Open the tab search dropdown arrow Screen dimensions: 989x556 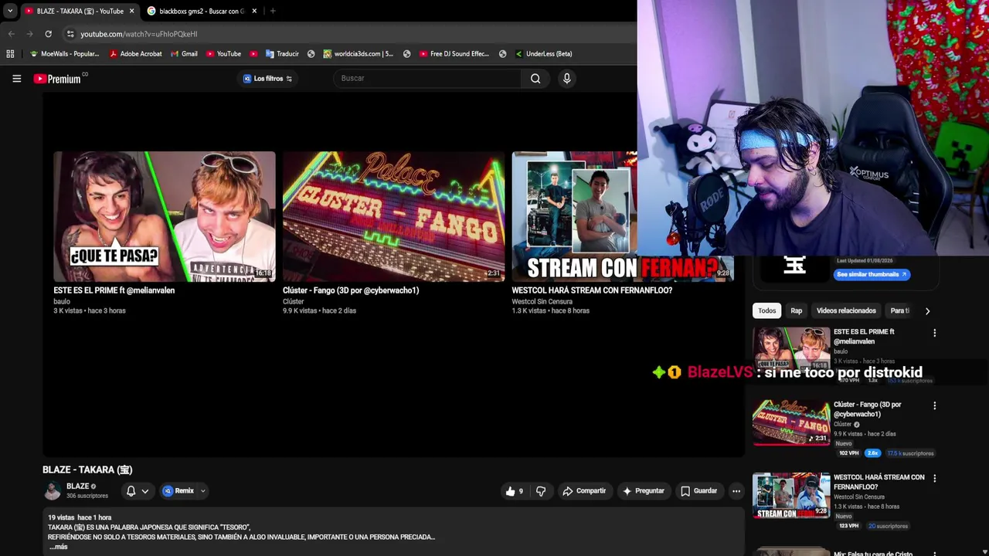(x=9, y=11)
